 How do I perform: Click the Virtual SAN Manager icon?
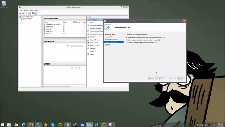point(88,34)
